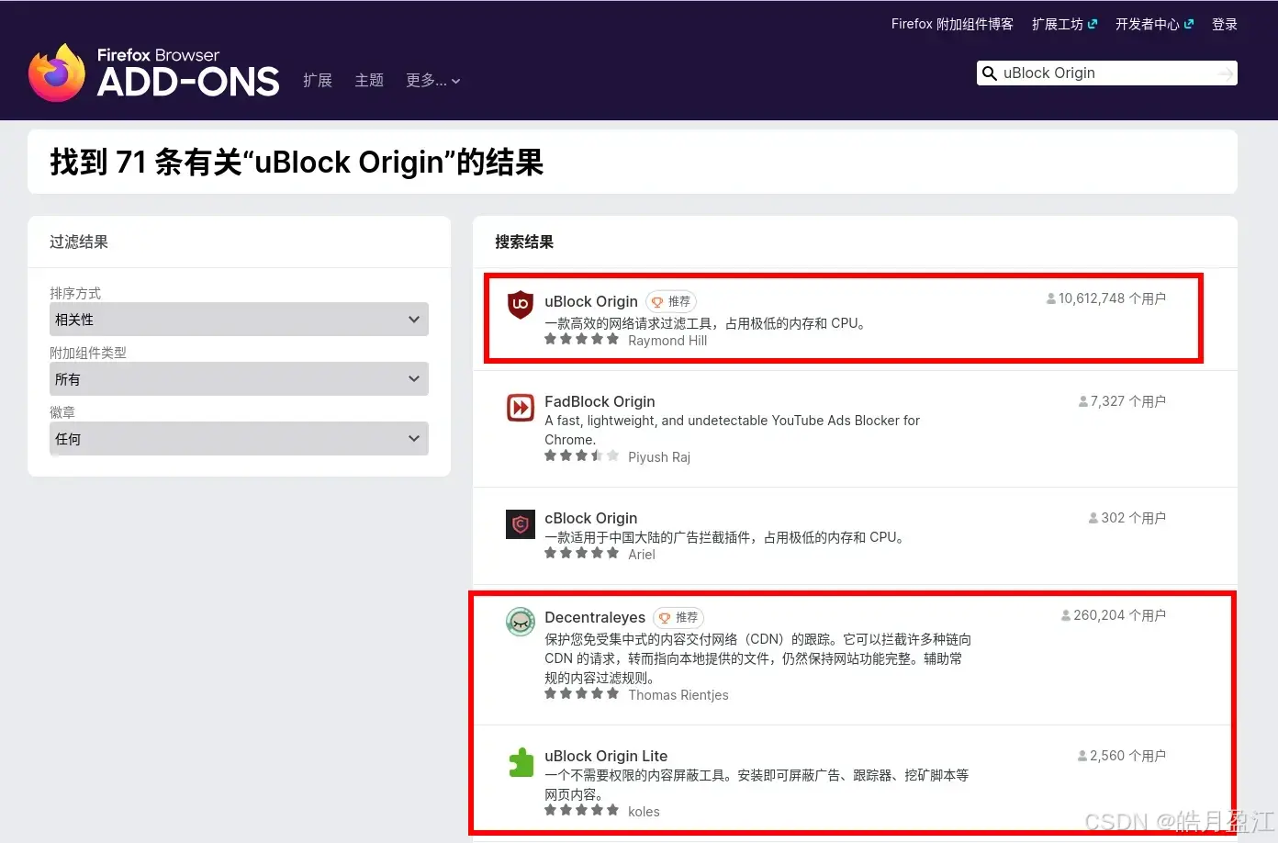The width and height of the screenshot is (1278, 843).
Task: Open the Decentraleyes result title
Action: [x=595, y=617]
